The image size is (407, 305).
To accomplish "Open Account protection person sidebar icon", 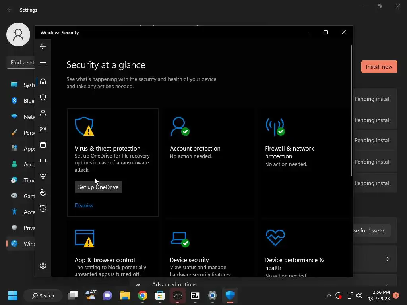I will [43, 113].
